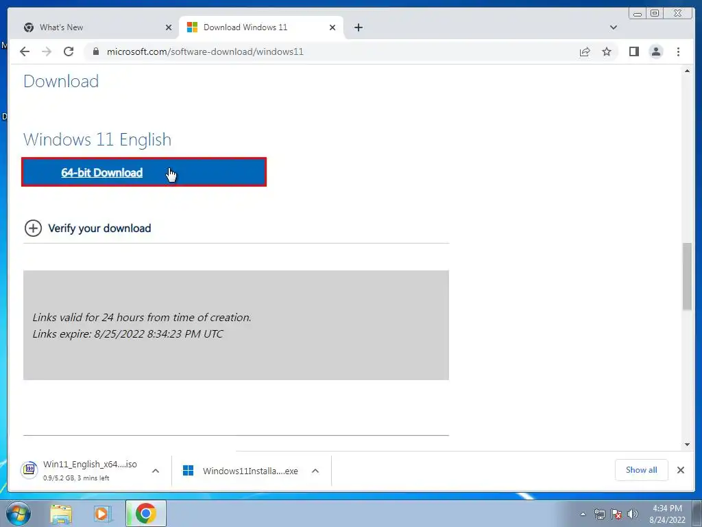Click the forward navigation arrow

[47, 51]
